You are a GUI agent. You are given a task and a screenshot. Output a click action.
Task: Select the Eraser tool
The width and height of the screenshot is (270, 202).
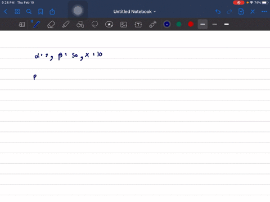pos(51,24)
